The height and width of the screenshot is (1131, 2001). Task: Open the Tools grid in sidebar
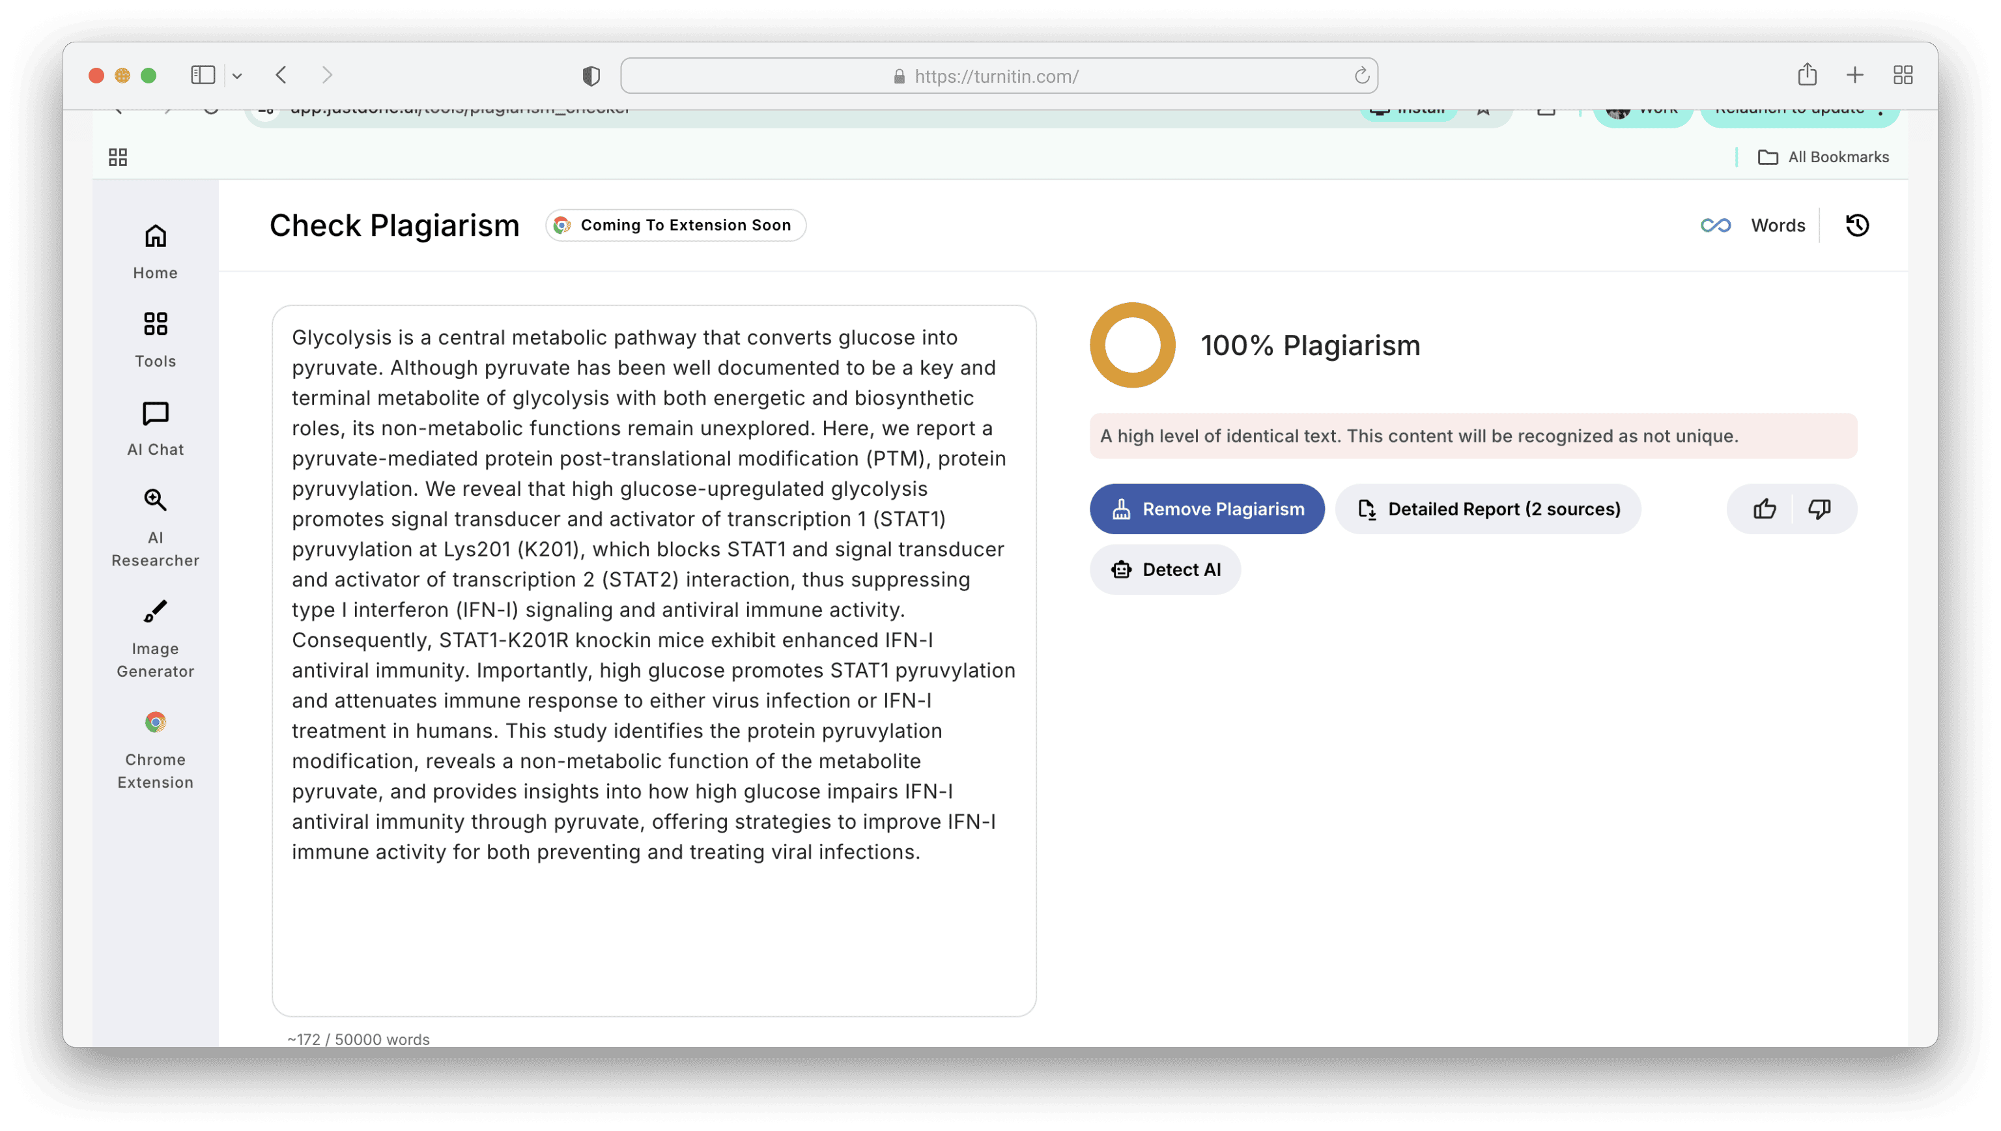click(x=156, y=339)
